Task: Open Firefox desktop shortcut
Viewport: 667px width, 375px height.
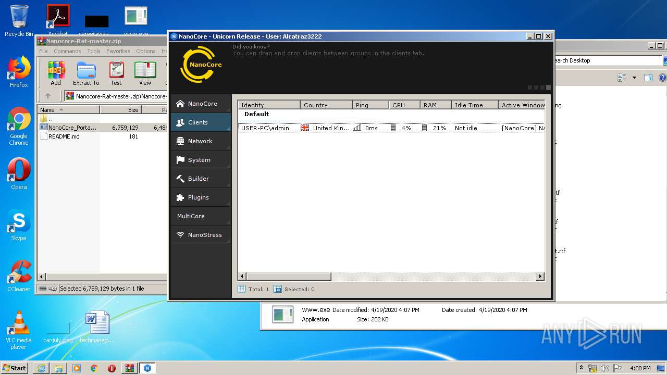Action: [19, 72]
